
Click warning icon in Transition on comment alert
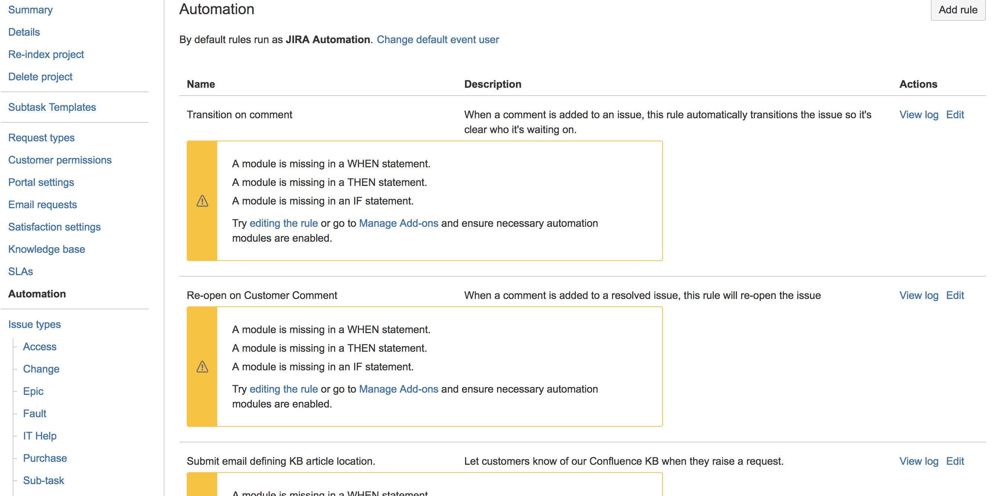click(202, 201)
